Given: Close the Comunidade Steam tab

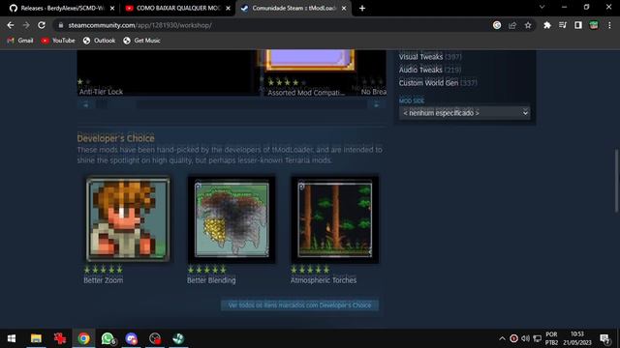Looking at the screenshot, I should pyautogui.click(x=344, y=9).
